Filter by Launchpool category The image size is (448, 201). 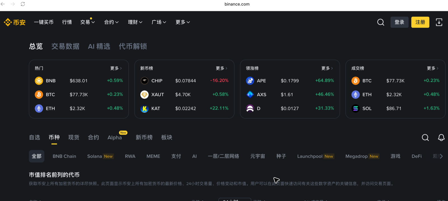click(x=316, y=156)
